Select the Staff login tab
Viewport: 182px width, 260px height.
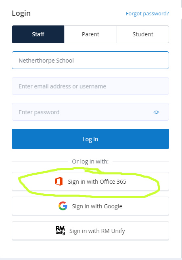(38, 34)
